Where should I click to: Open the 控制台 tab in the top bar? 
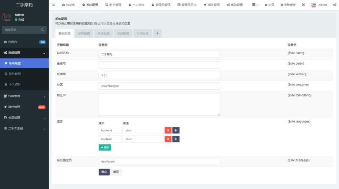(x=68, y=5)
